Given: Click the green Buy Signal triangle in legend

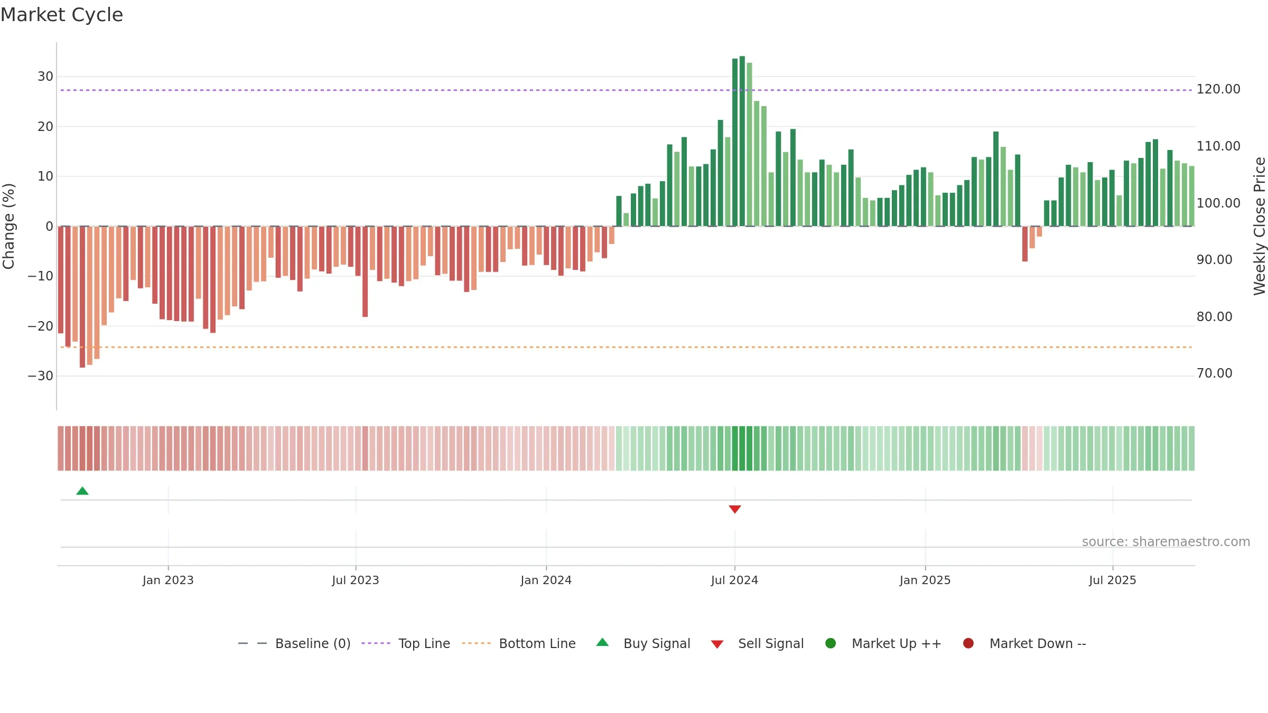Looking at the screenshot, I should [x=602, y=642].
